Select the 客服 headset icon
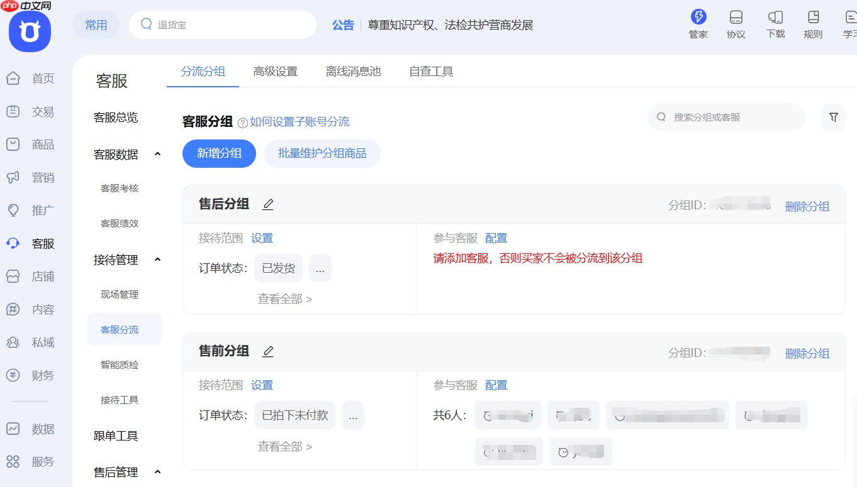The image size is (857, 487). click(x=13, y=244)
